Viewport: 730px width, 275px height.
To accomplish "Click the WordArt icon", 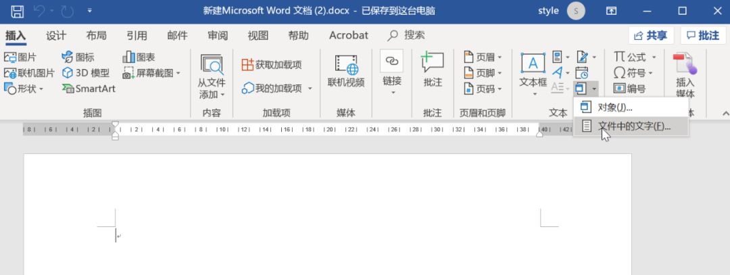I will click(x=558, y=72).
